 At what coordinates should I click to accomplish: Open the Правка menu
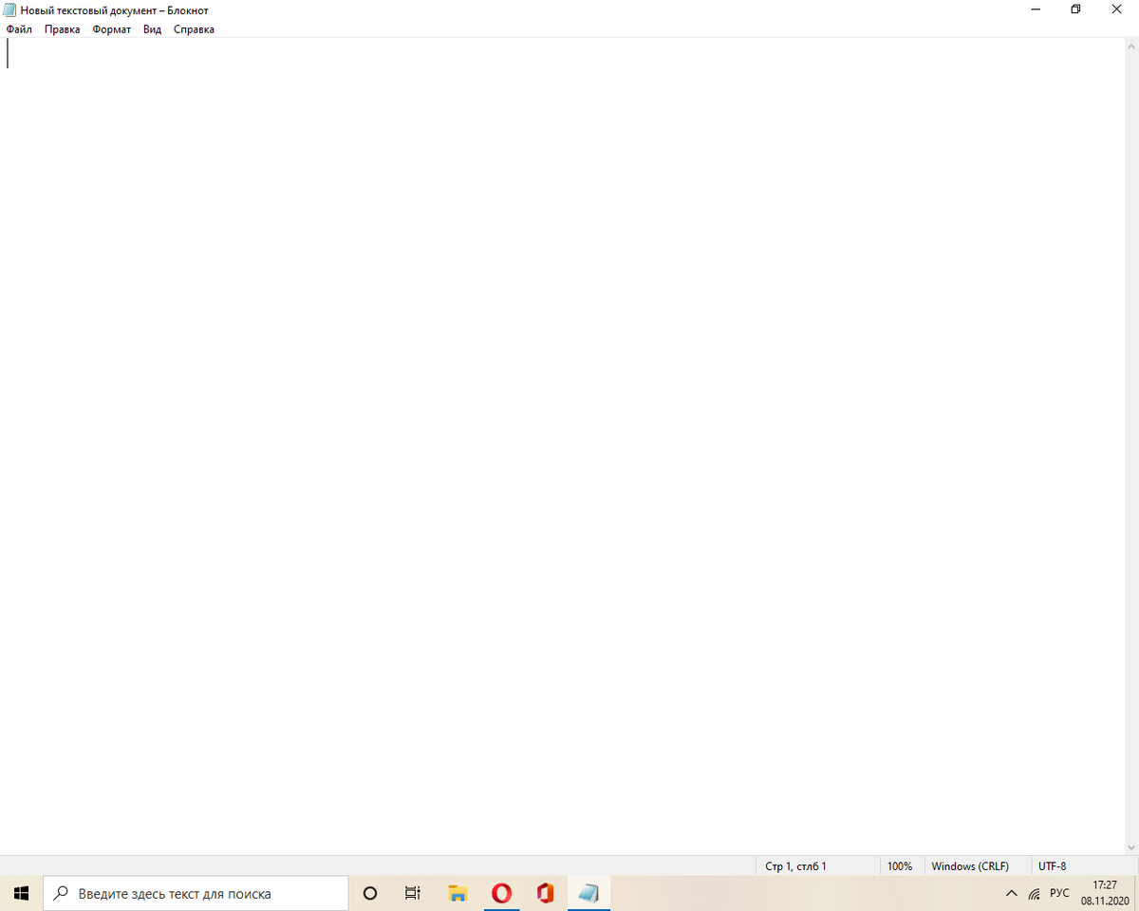[63, 29]
